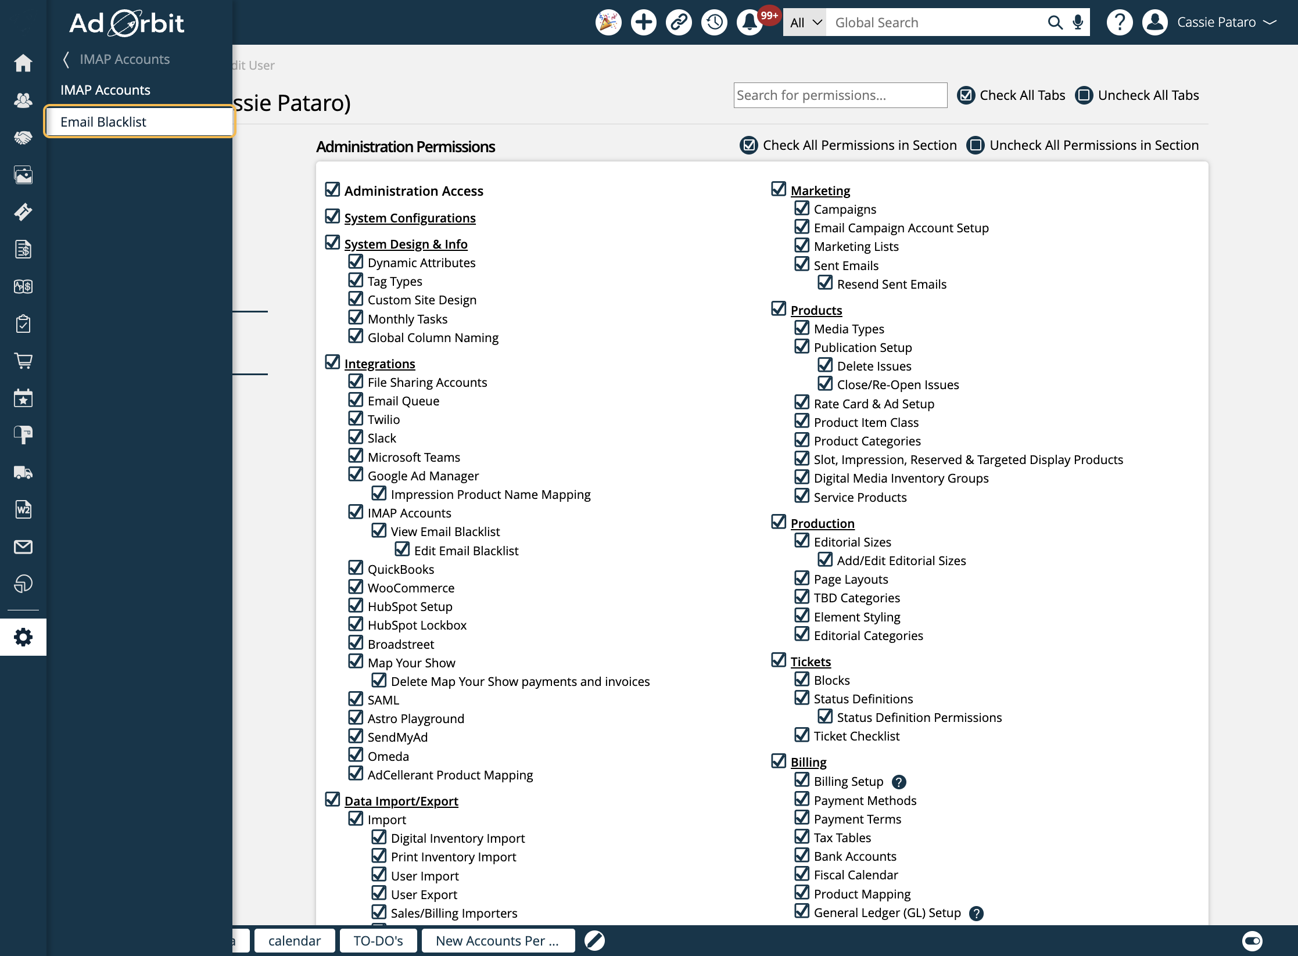1298x956 pixels.
Task: Select the IMAP Accounts menu item
Action: click(105, 89)
